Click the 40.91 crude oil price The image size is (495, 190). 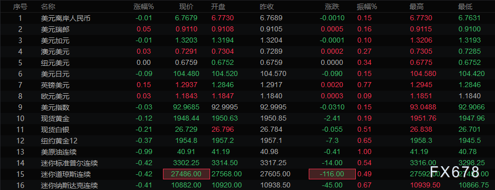[x=186, y=152]
